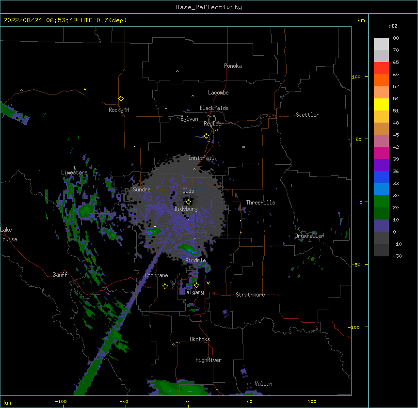Click the -50 tick label on right axis

pos(356,265)
